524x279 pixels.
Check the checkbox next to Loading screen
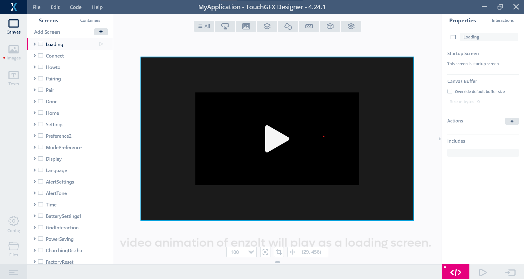tap(40, 44)
